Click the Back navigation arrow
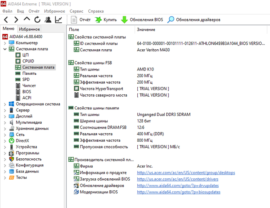 (6, 20)
